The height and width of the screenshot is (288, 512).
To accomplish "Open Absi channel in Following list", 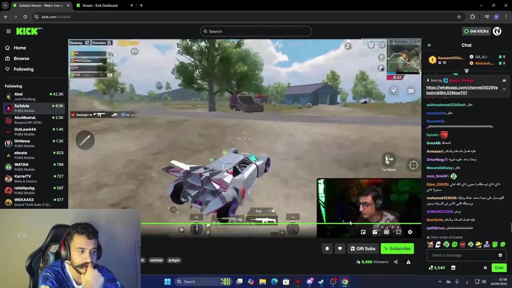I will coord(34,96).
